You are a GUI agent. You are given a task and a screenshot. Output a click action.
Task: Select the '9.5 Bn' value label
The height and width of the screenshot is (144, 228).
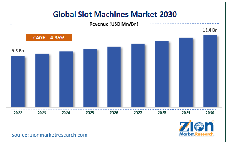point(18,51)
